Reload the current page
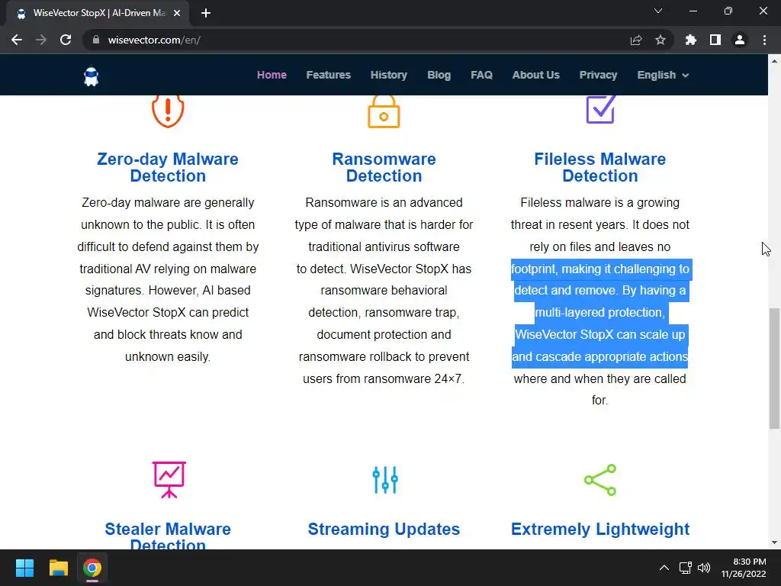Viewport: 781px width, 586px height. [x=66, y=40]
